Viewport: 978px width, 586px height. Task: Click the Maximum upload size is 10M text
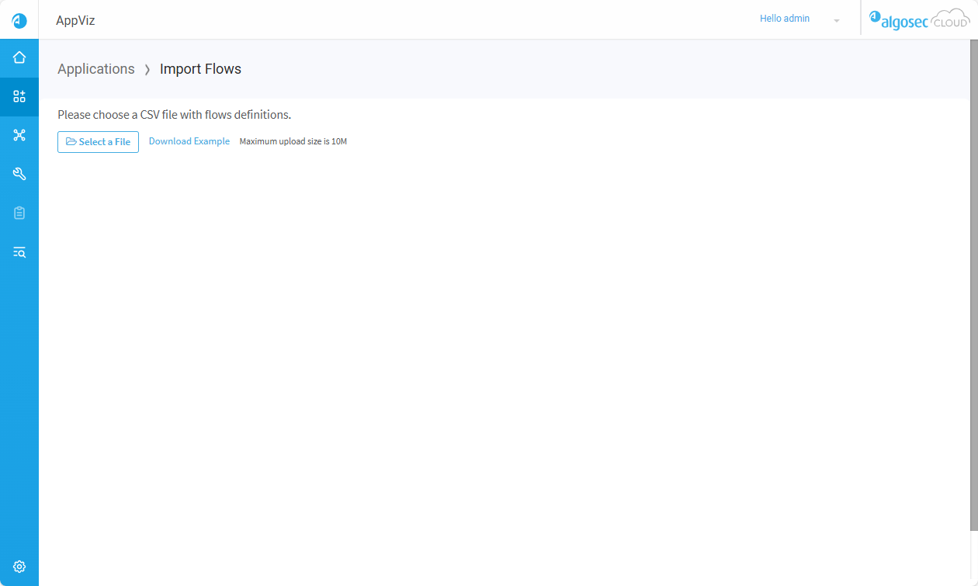click(293, 142)
